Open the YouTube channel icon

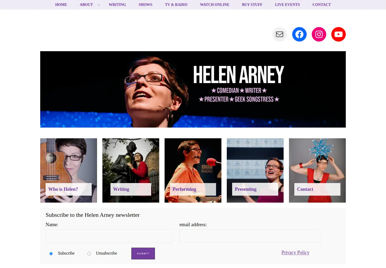(339, 34)
